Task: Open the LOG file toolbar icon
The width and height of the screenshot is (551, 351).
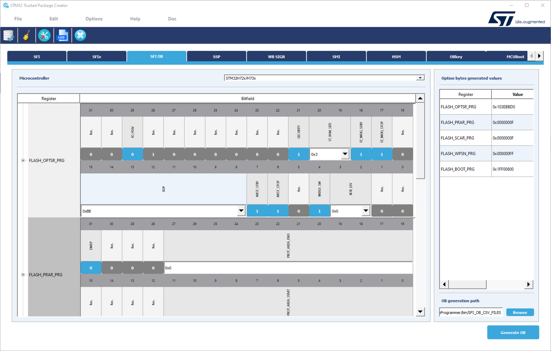Action: coord(62,36)
